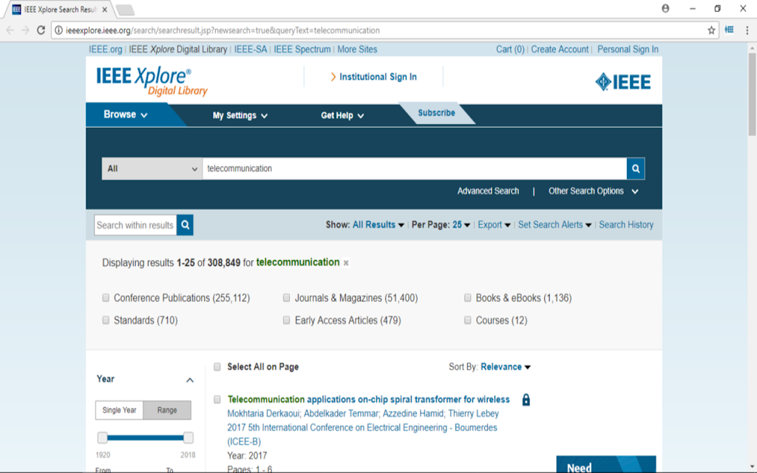
Task: Reload the page in browser
Action: coord(41,30)
